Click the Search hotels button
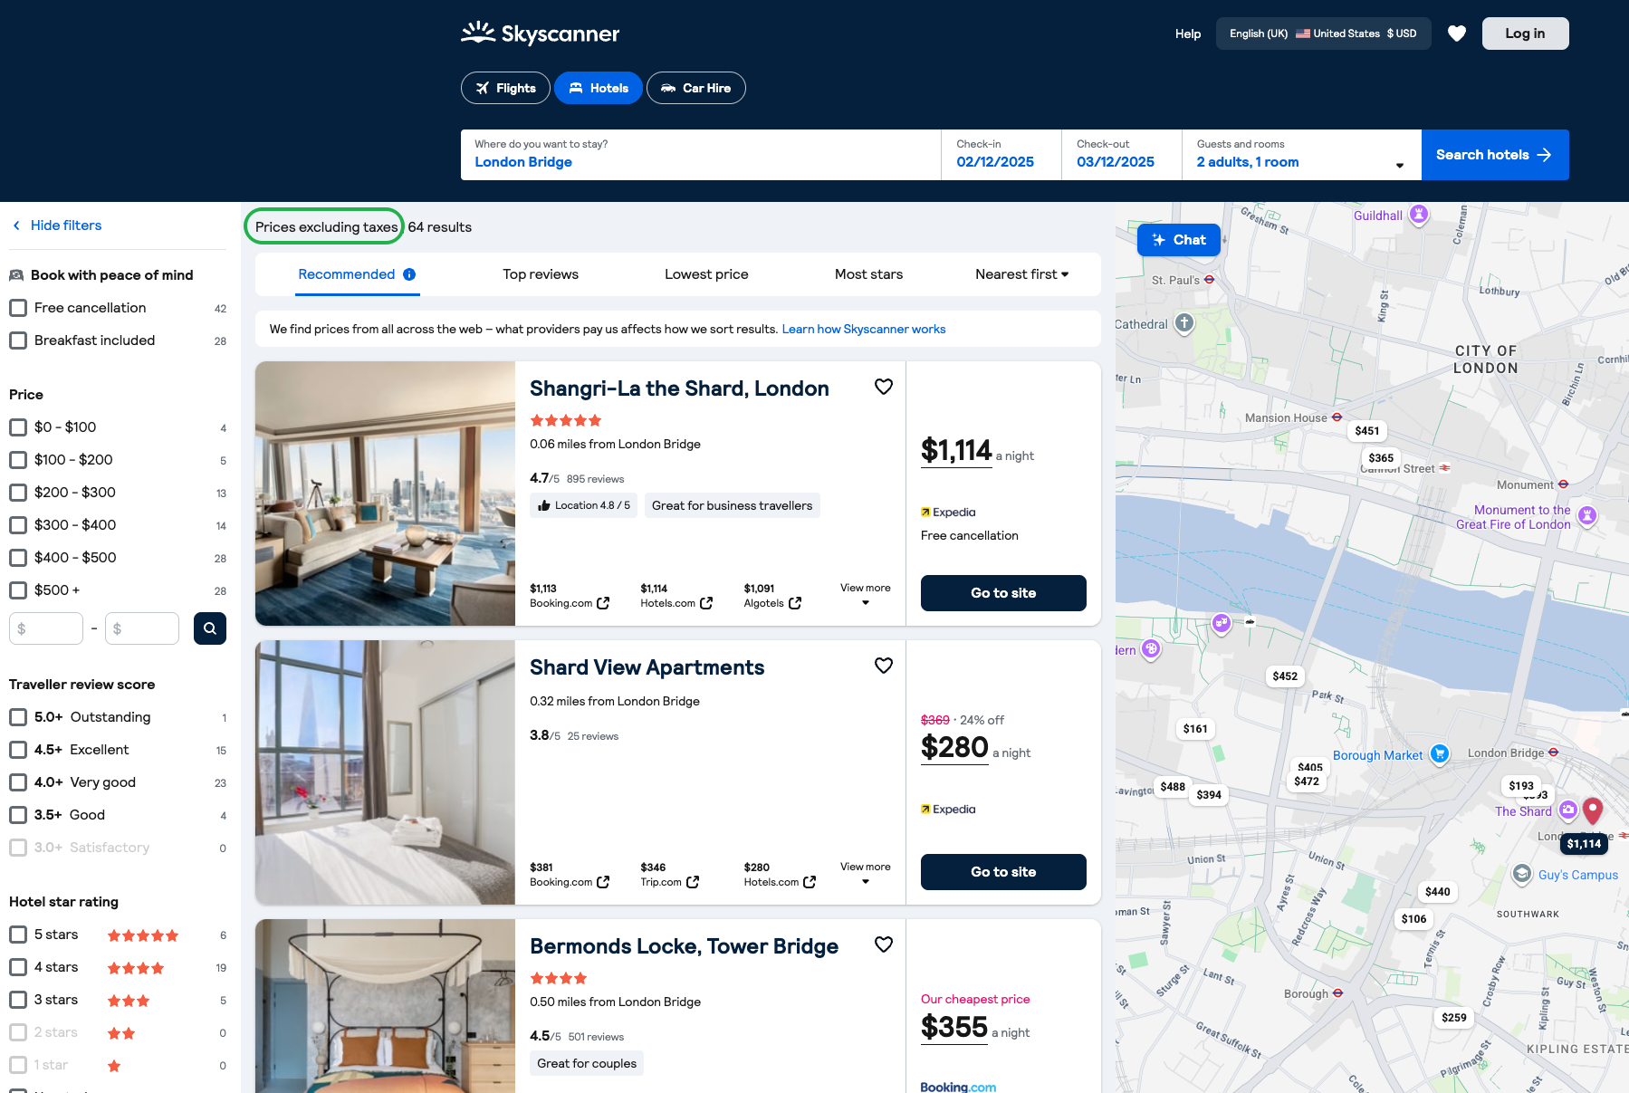Viewport: 1629px width, 1093px height. click(1494, 155)
